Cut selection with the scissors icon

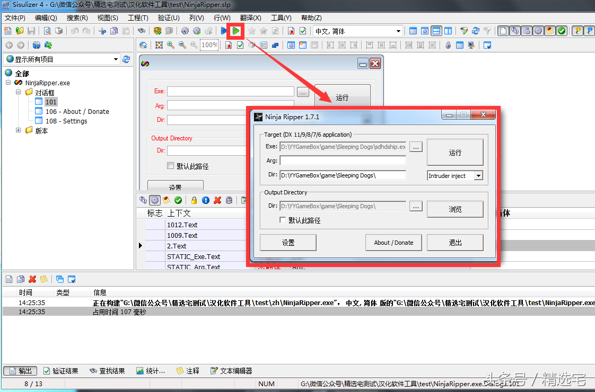pos(102,31)
